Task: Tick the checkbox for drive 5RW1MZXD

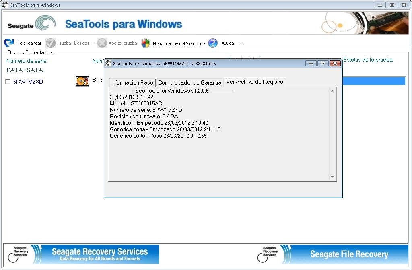Action: tap(8, 82)
